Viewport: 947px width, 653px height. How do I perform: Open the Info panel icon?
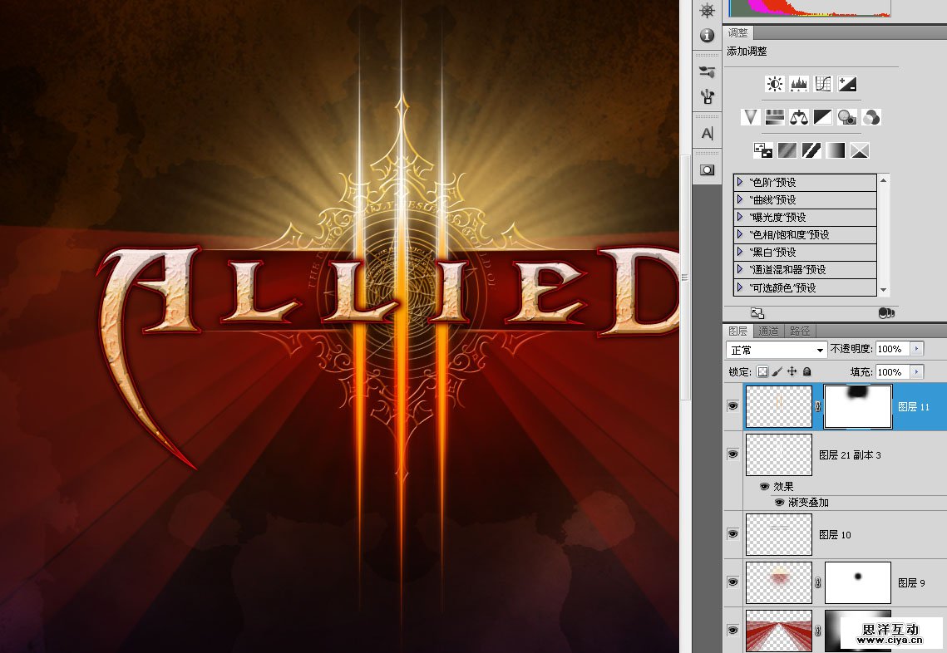[x=708, y=36]
